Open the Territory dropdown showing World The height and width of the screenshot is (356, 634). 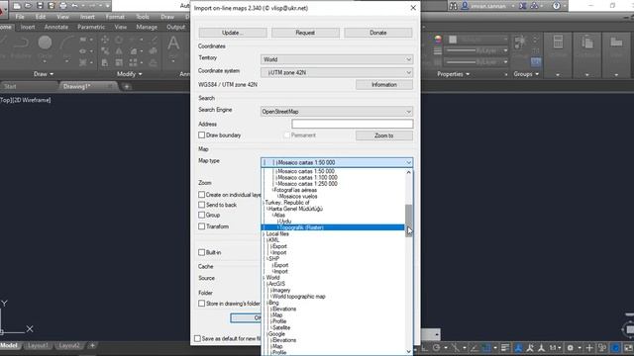click(337, 59)
